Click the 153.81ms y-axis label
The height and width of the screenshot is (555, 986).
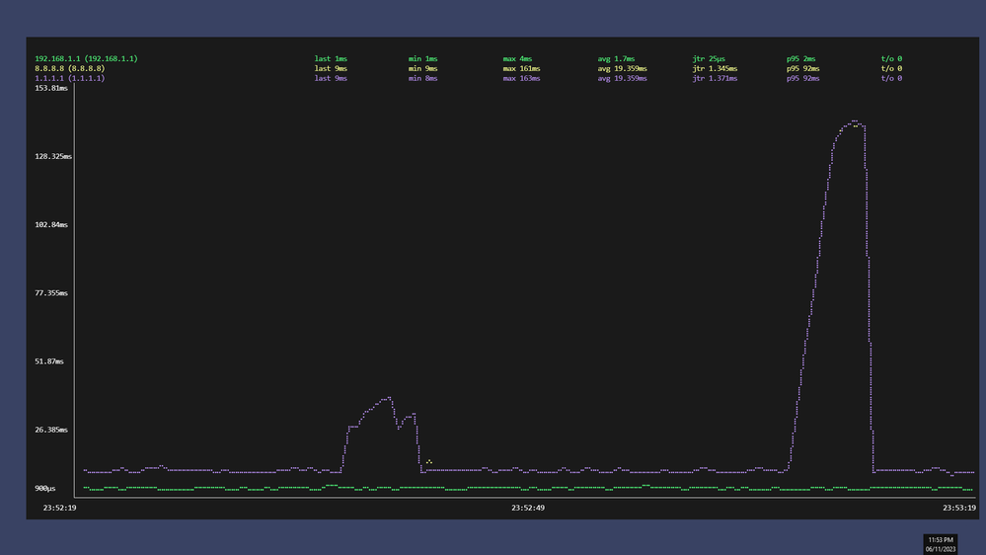[x=50, y=89]
